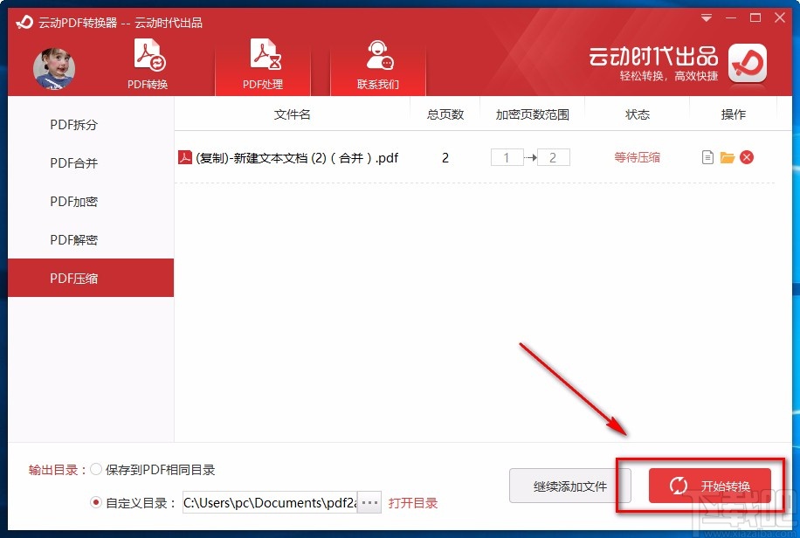The image size is (800, 538).
Task: Click the 云动时代 logo icon at top right
Action: point(748,65)
